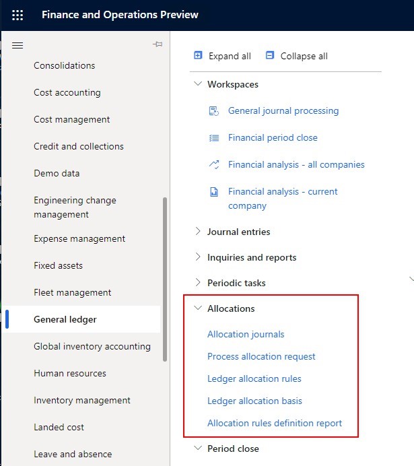Click the General journal processing workspace icon
414x466 pixels.
tap(214, 111)
